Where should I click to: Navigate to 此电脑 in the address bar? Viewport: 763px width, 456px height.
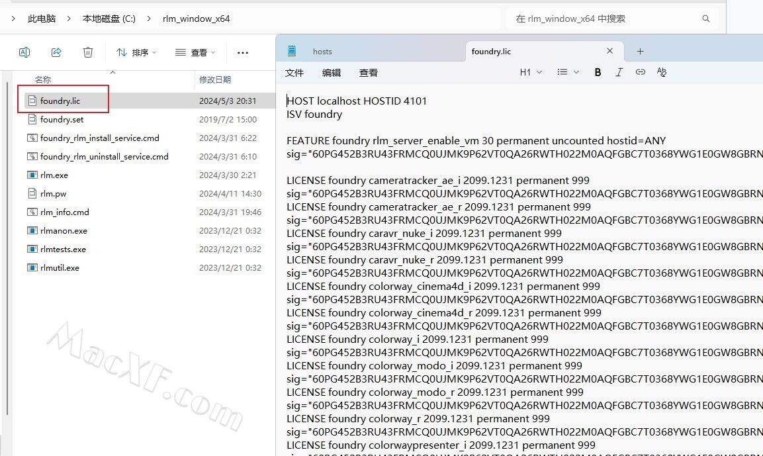42,19
